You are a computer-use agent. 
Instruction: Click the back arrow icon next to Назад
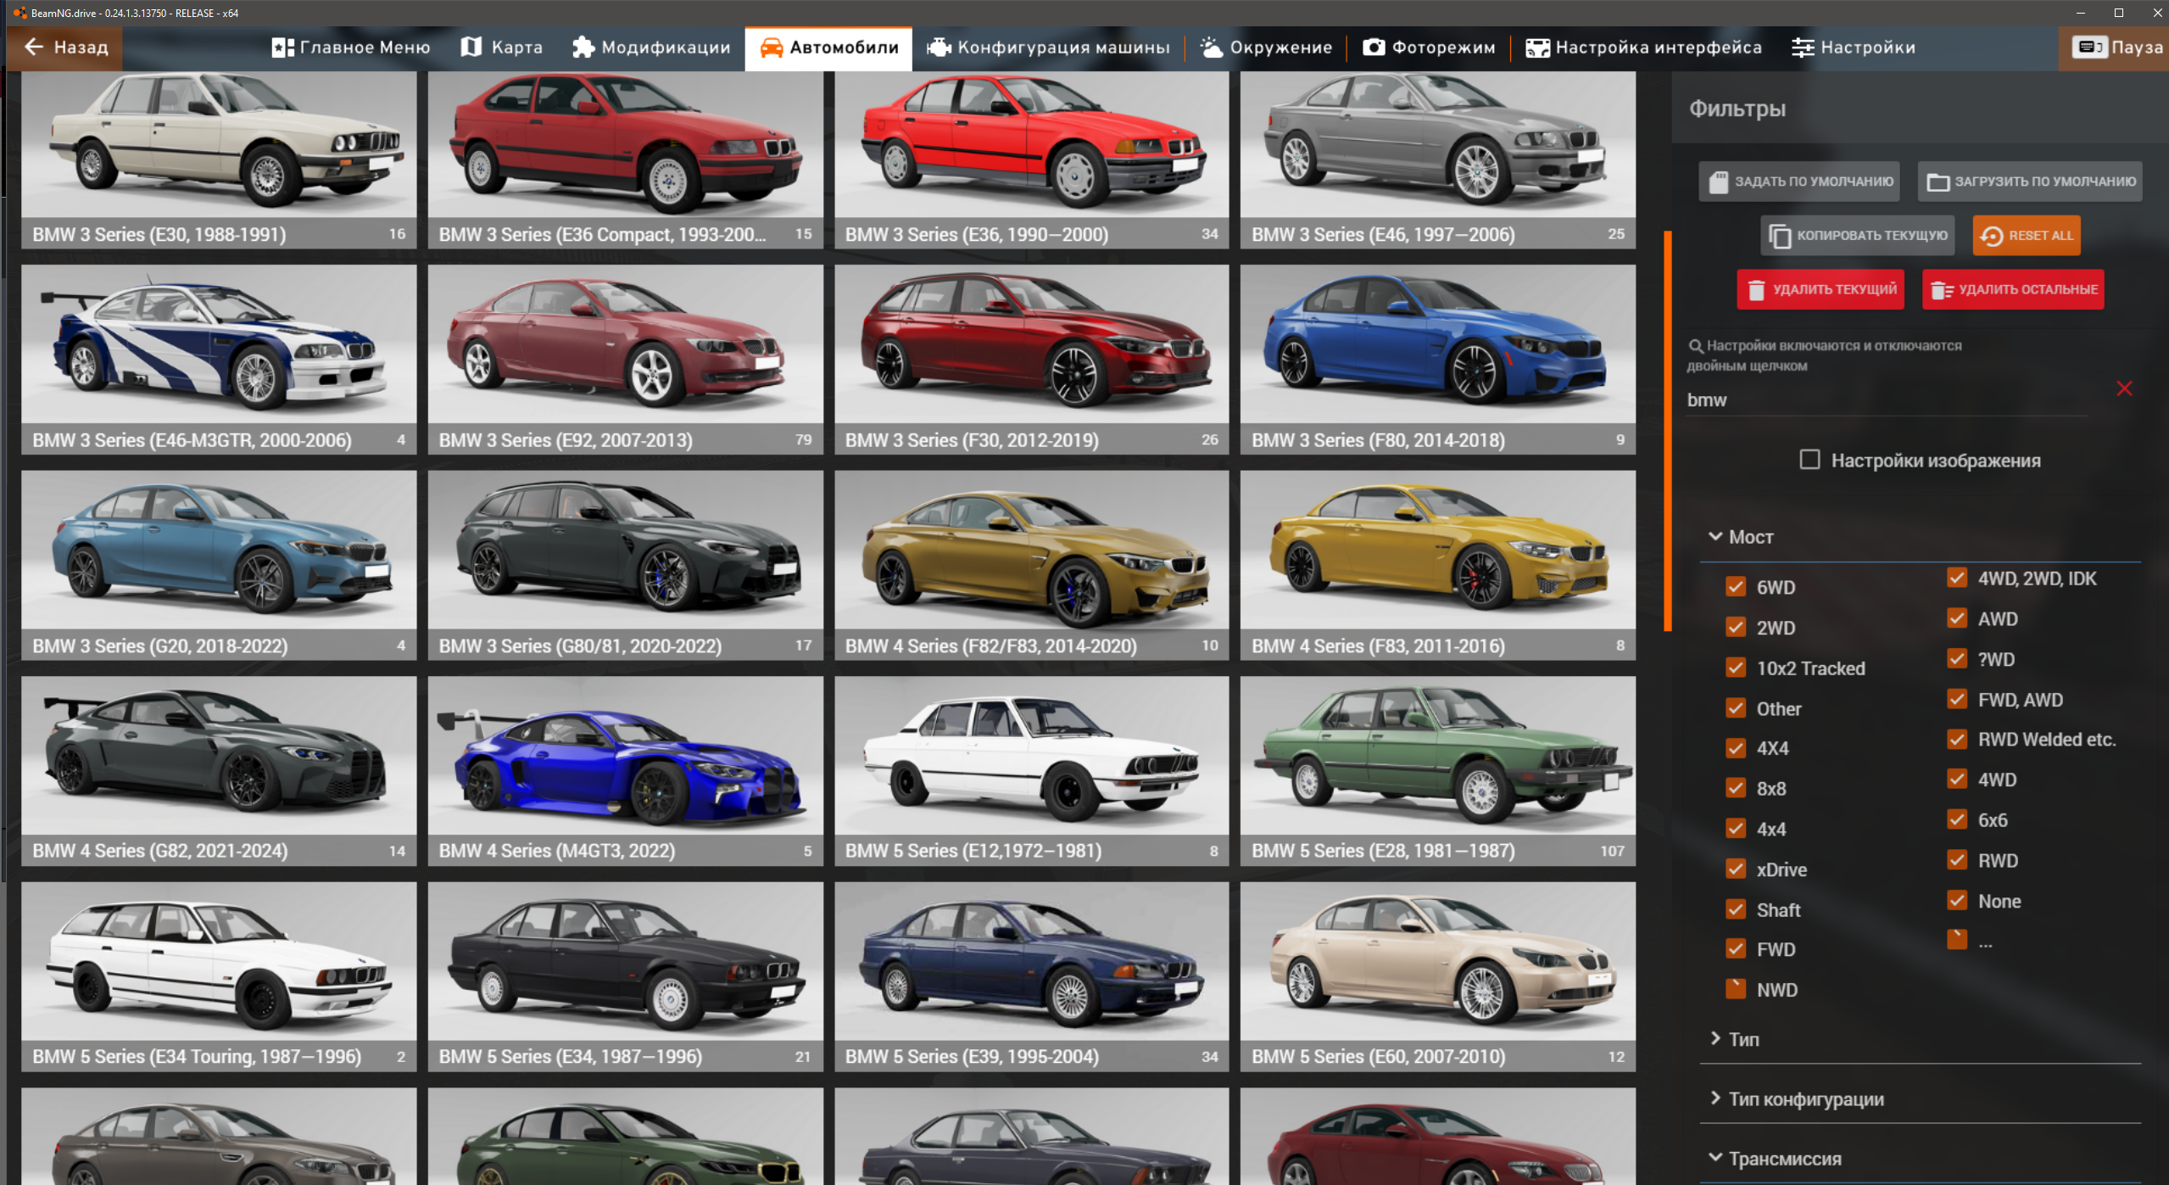[34, 47]
